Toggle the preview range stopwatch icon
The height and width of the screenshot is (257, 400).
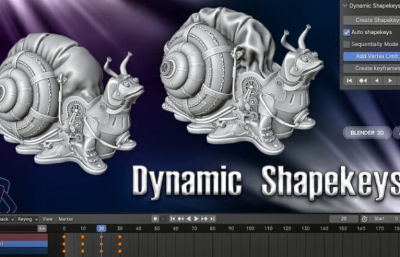pos(364,218)
